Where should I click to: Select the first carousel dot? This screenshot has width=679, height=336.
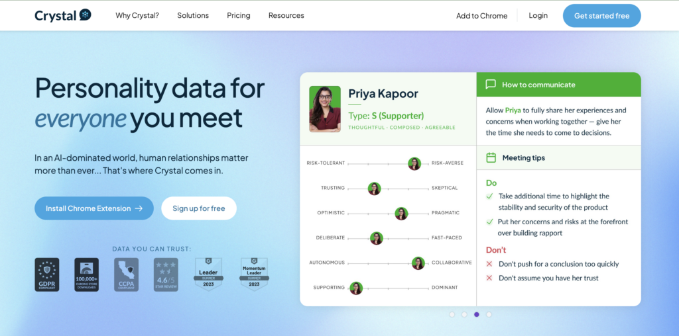click(x=452, y=315)
